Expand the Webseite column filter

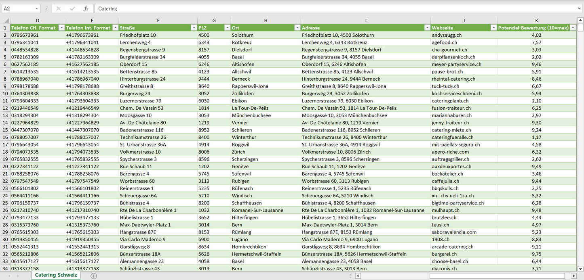pyautogui.click(x=493, y=28)
